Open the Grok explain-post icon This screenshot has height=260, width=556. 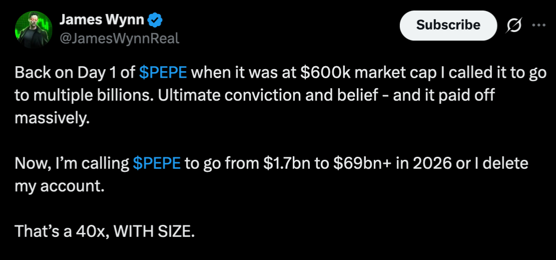[x=514, y=26]
